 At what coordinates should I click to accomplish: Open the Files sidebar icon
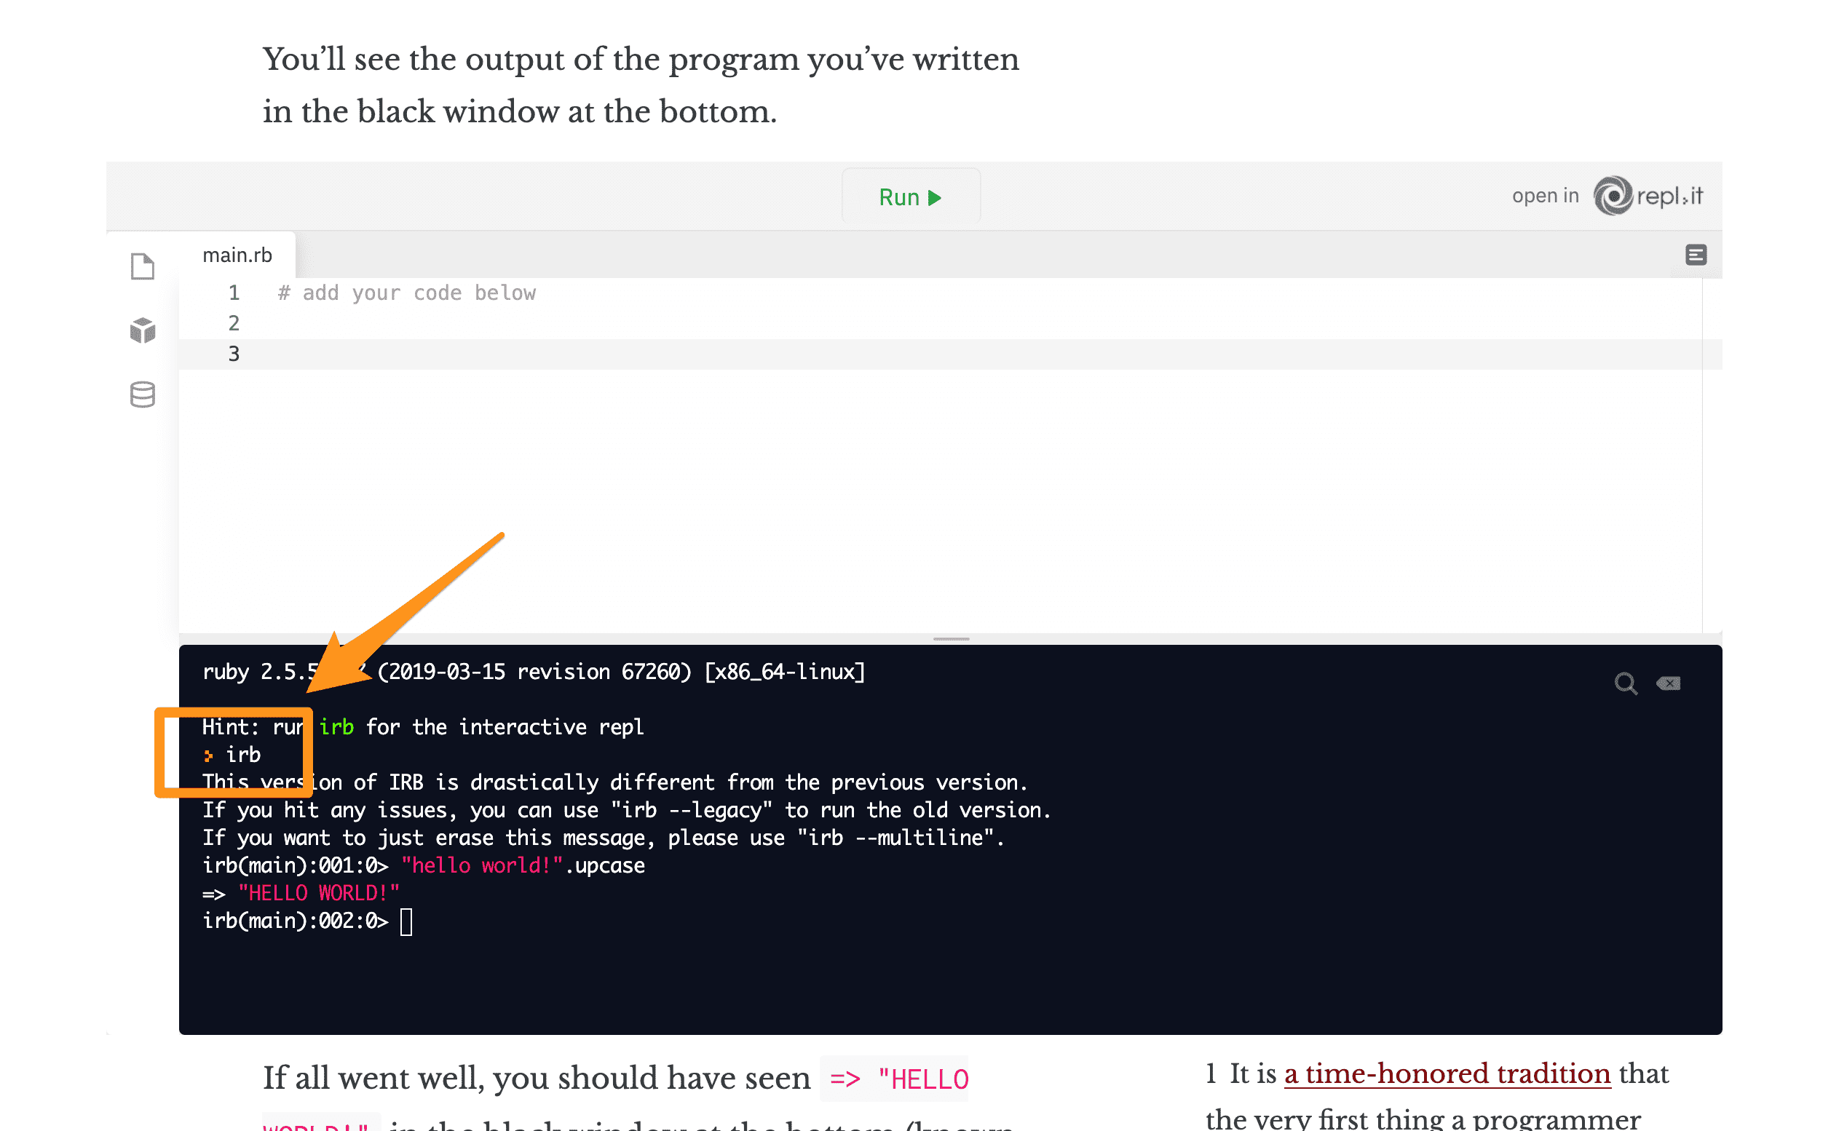(142, 266)
